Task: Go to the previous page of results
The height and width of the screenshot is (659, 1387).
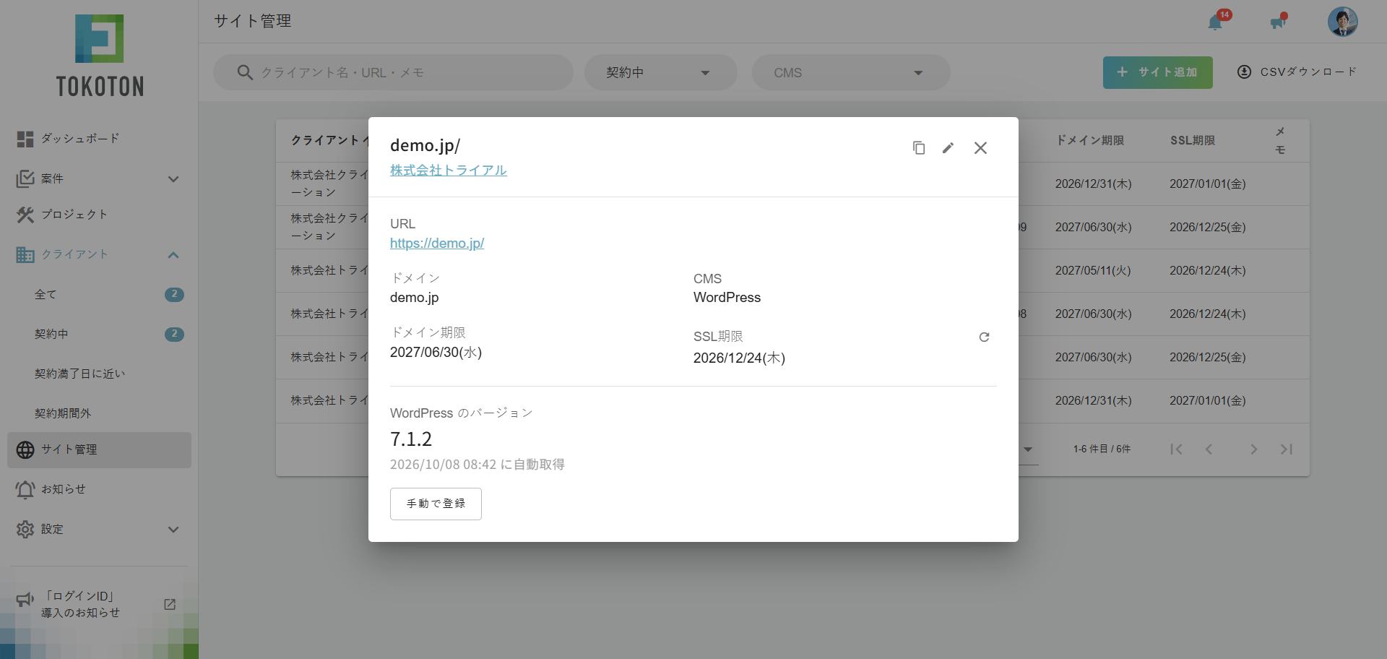Action: tap(1209, 449)
